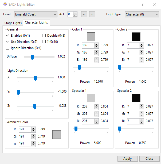Uncheck Use Direction (0x2) checkbox
161x164 pixels.
click(8, 42)
